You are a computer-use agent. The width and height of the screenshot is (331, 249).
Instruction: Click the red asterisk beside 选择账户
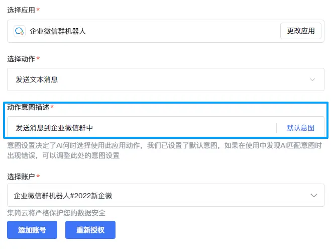point(38,177)
